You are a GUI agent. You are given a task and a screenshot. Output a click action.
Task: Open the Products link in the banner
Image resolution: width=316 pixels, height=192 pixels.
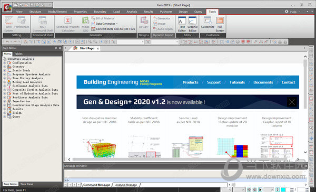191,82
